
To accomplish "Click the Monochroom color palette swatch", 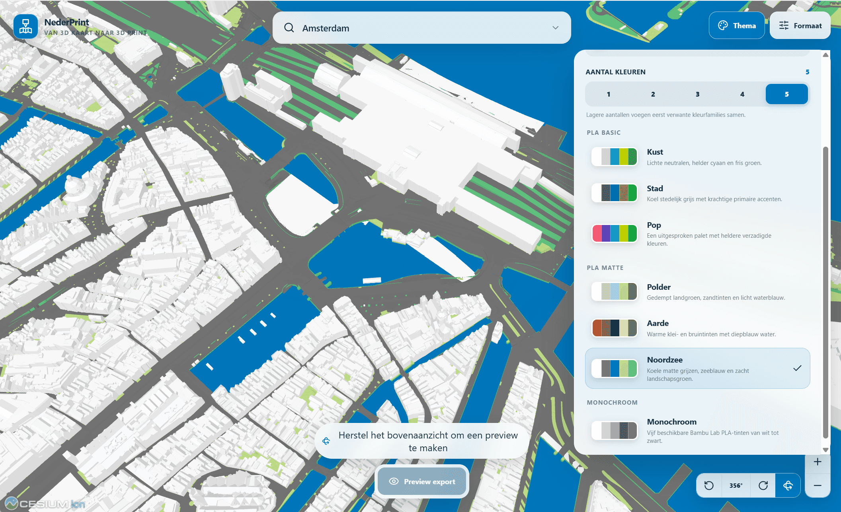I will (615, 431).
